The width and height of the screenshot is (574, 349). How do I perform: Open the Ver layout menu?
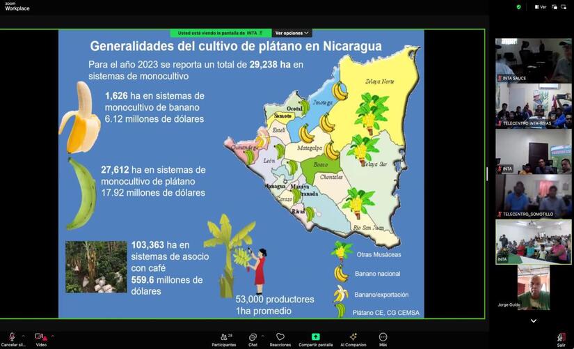(540, 7)
